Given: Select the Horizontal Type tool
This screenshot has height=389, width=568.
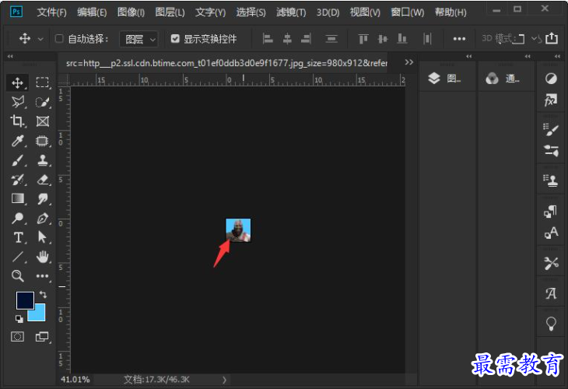Looking at the screenshot, I should [18, 237].
